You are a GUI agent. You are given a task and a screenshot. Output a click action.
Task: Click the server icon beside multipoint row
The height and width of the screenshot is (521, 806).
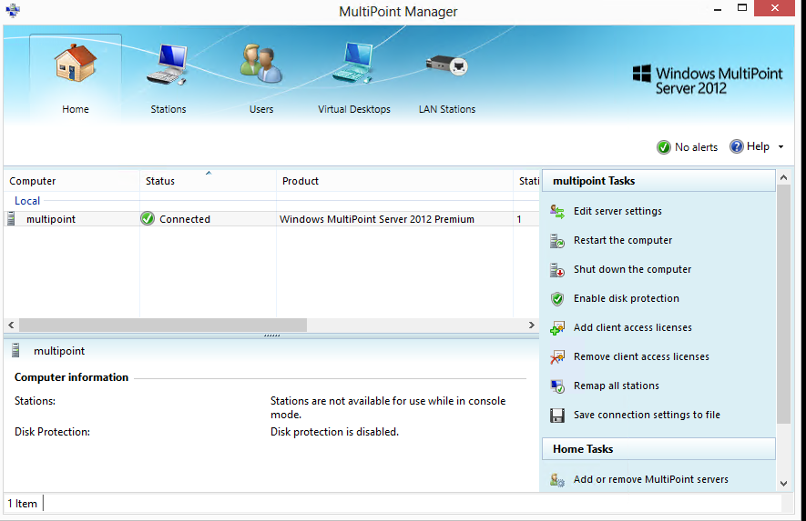(x=11, y=219)
